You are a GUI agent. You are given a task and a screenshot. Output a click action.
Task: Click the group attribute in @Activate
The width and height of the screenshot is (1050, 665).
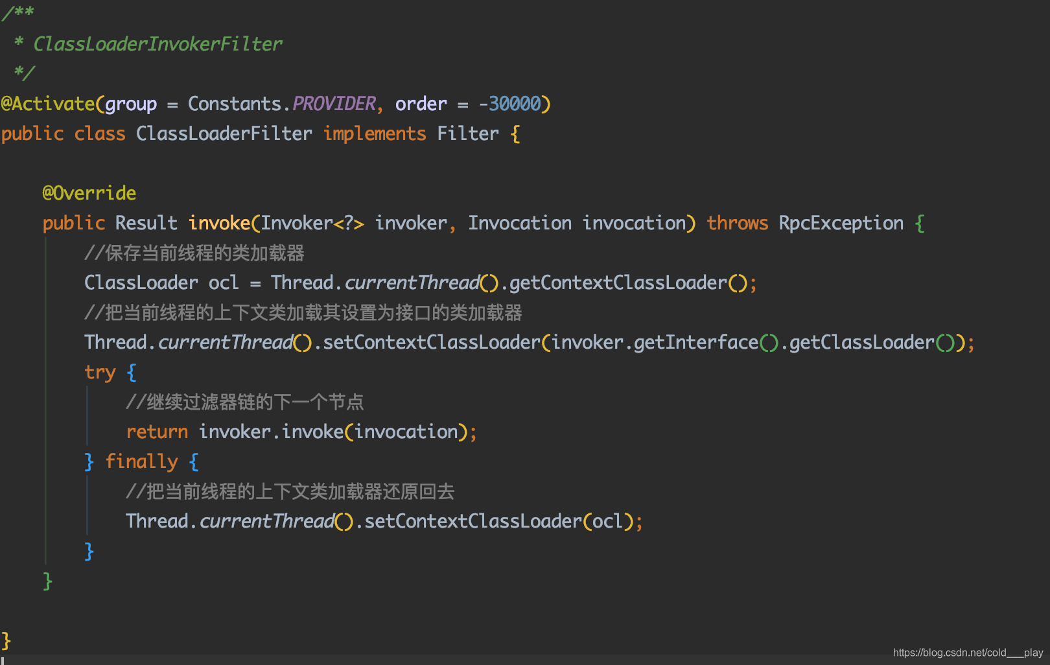131,104
